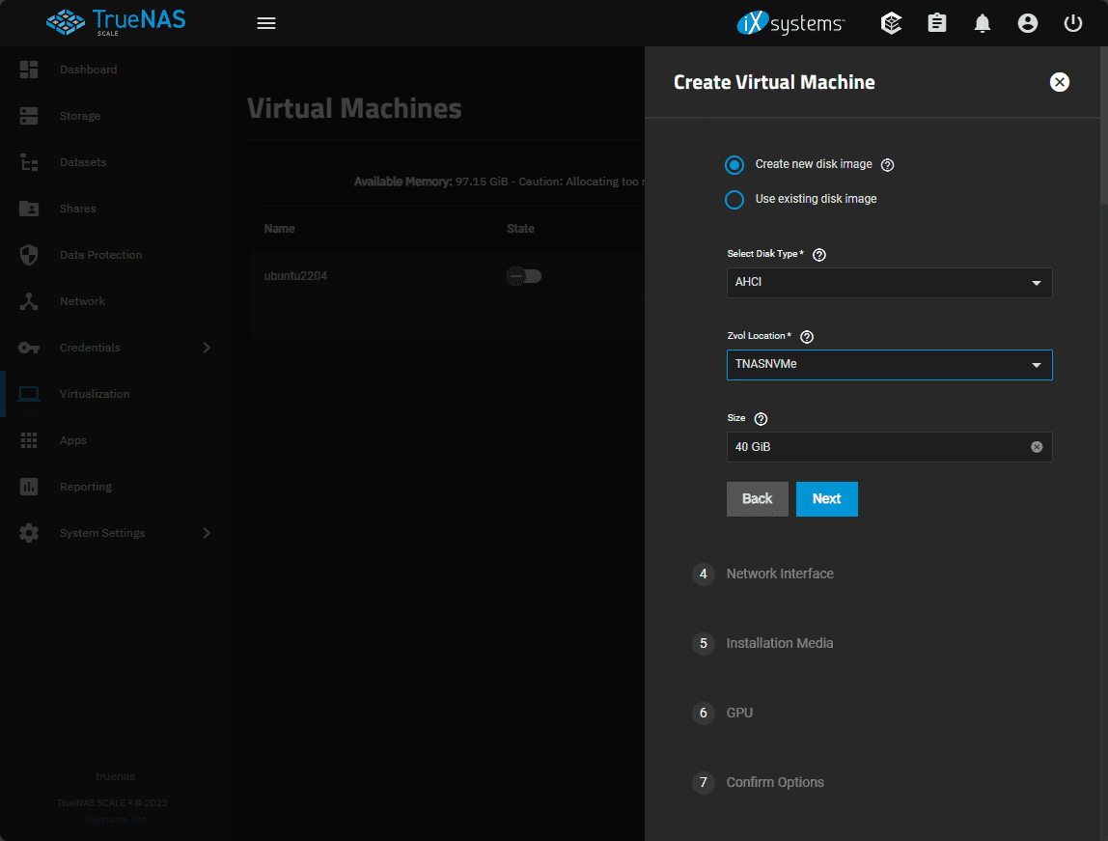Clear the Size field with X icon
The width and height of the screenshot is (1108, 841).
pyautogui.click(x=1037, y=447)
